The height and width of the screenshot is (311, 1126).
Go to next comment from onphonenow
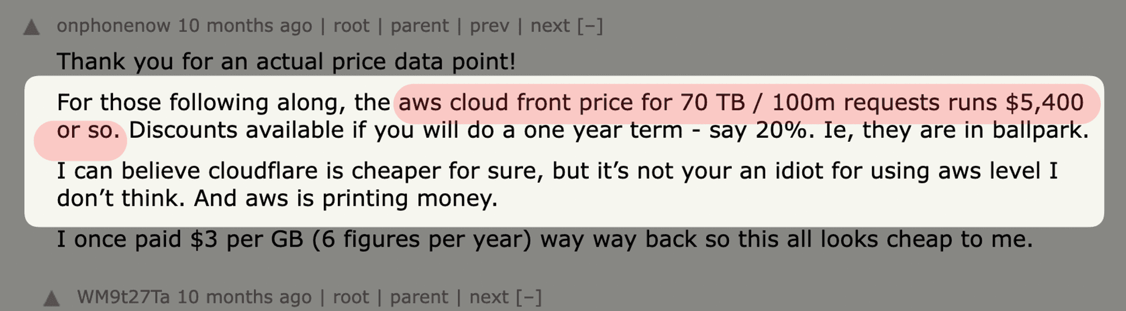[550, 26]
